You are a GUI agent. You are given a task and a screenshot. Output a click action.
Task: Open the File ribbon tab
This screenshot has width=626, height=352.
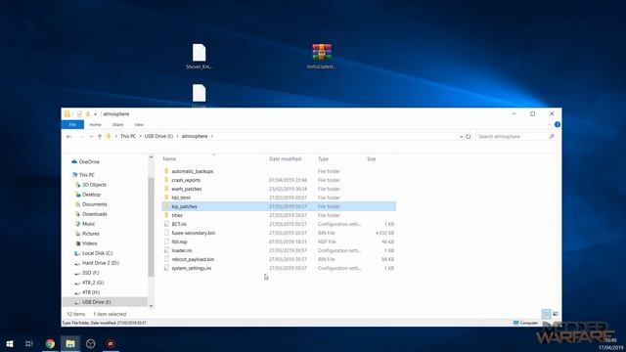pyautogui.click(x=72, y=125)
